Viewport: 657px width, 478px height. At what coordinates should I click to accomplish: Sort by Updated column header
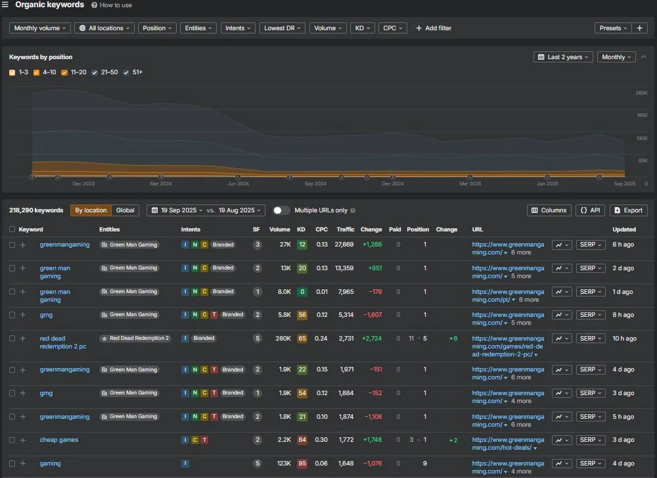[x=624, y=229]
